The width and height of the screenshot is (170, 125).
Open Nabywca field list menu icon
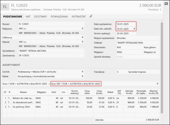(83, 29)
